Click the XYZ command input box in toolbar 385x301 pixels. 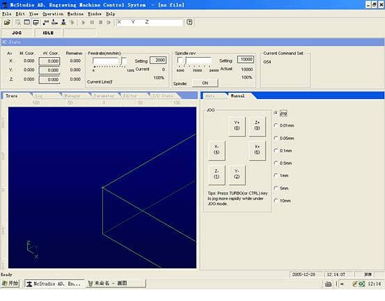click(150, 22)
